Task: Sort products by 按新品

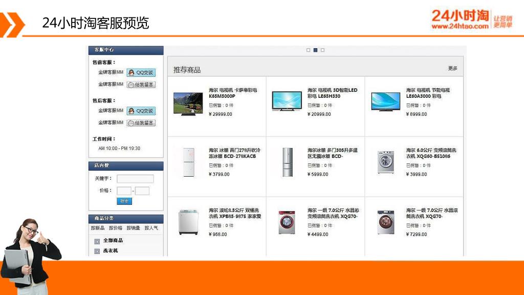Action: (98, 228)
